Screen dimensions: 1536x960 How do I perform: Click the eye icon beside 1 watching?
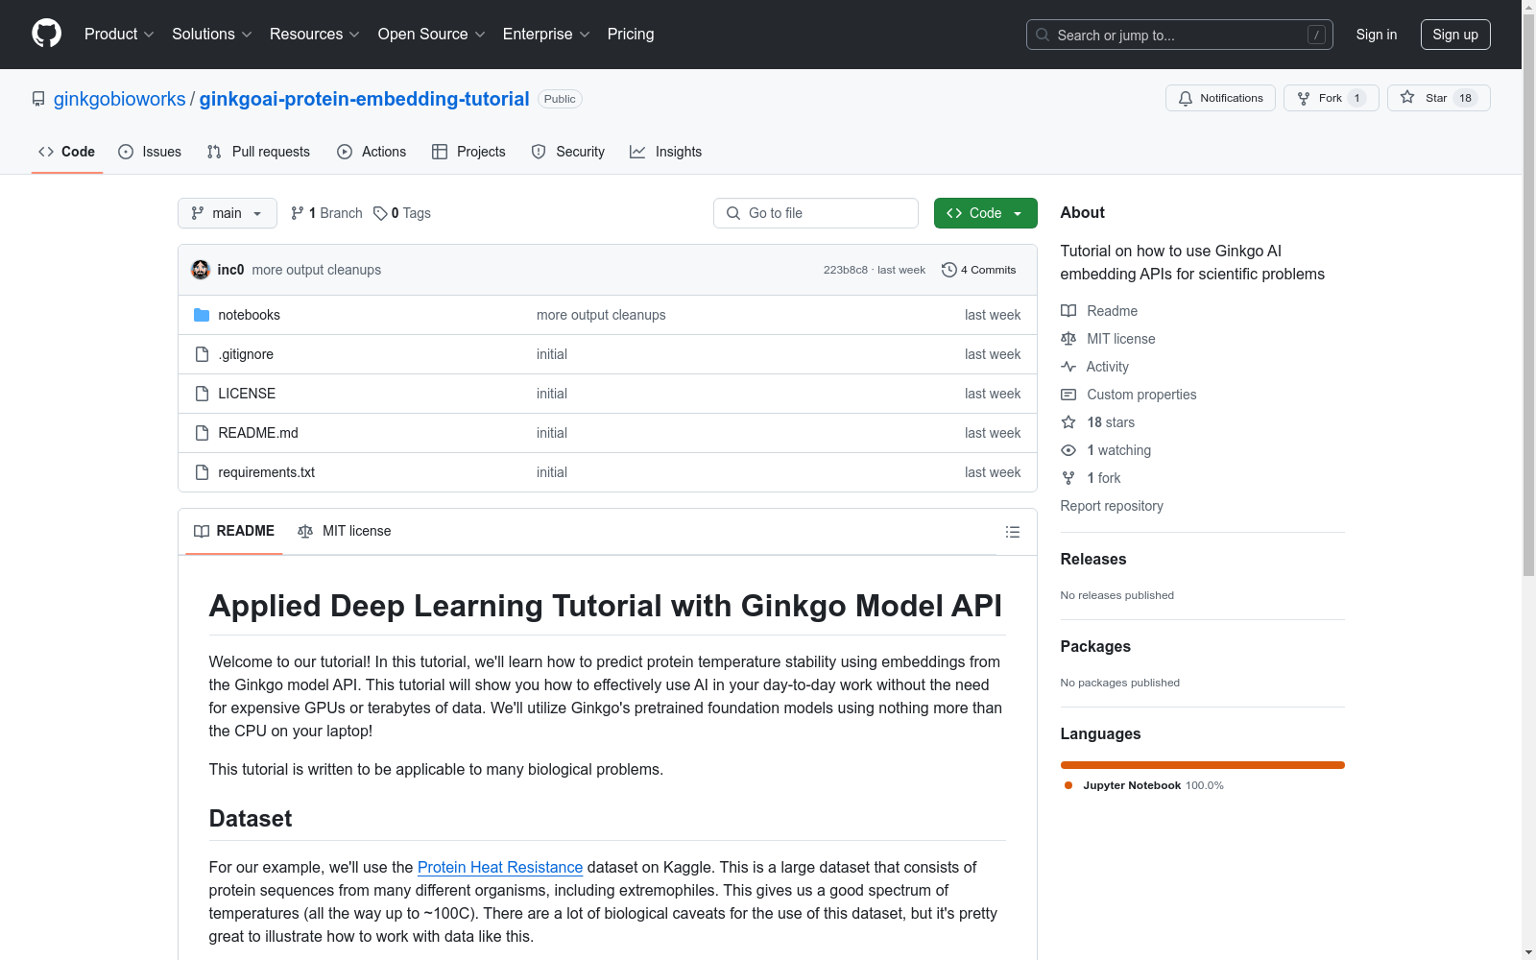click(1068, 450)
